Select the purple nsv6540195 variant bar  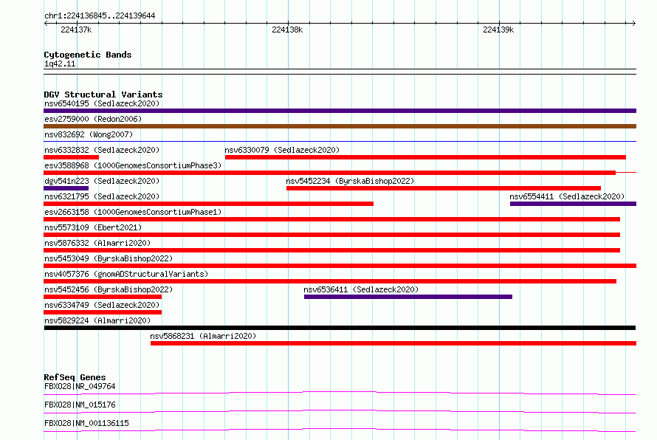point(340,111)
